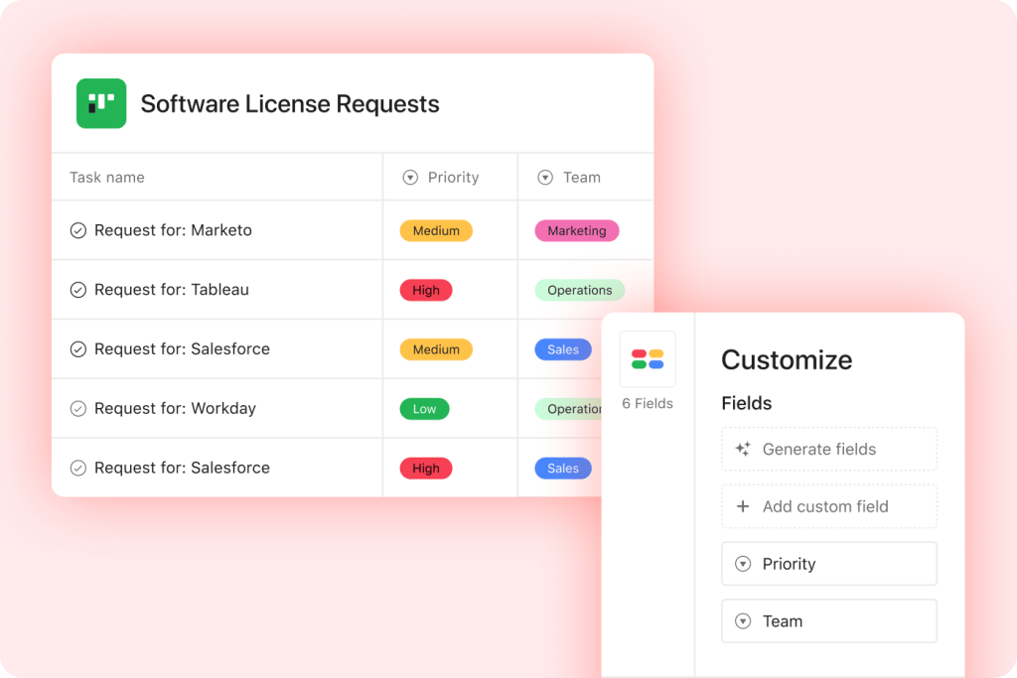Open the Team column header dropdown arrow

(x=545, y=178)
